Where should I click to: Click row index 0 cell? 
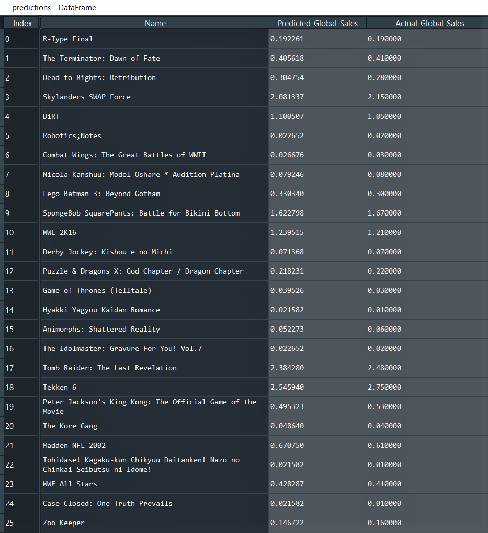[x=21, y=39]
